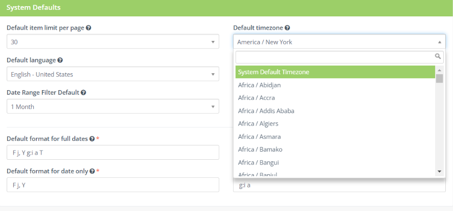
Task: Open the Date Range Filter Default dropdown
Action: click(x=113, y=107)
